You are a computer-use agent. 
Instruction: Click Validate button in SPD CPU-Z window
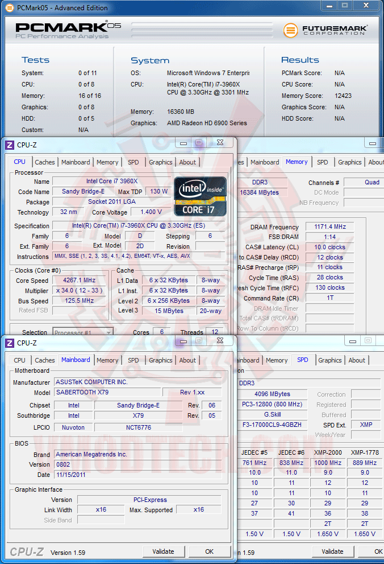(x=332, y=551)
